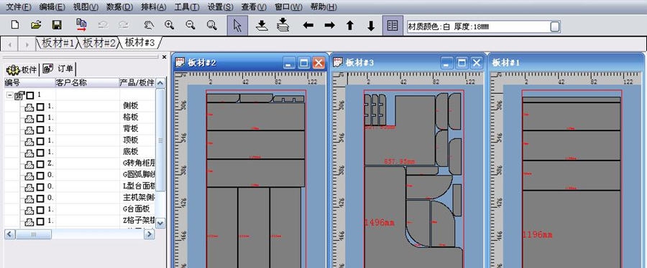Click the tree list scroll-up arrow
Viewport: 647px width, 268px height.
point(160,82)
